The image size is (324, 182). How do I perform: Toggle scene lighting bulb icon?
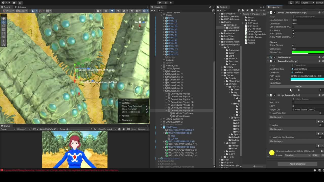coord(112,11)
